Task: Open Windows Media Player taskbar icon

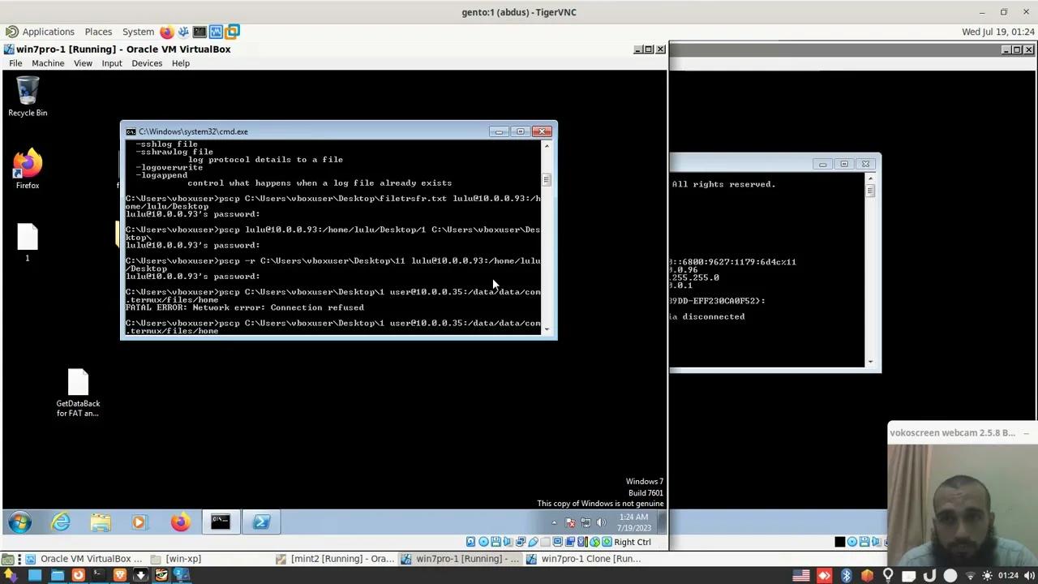Action: point(139,522)
